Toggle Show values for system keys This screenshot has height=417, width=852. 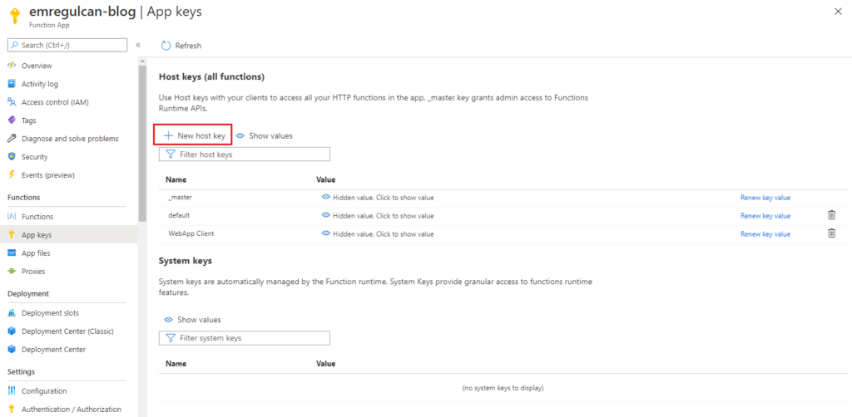192,319
